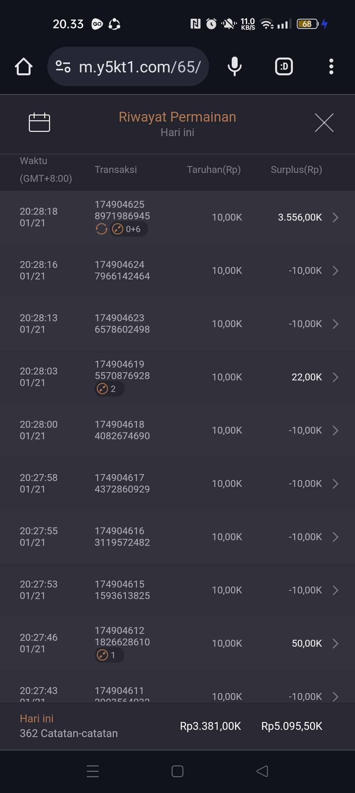
Task: Expand details of the 3.556,00K surplus row
Action: click(x=335, y=217)
